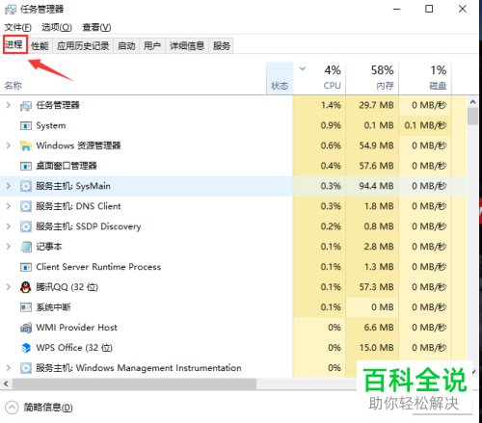Sort processes by 磁盘 column header
Viewport: 482px width, 423px height.
(x=425, y=79)
